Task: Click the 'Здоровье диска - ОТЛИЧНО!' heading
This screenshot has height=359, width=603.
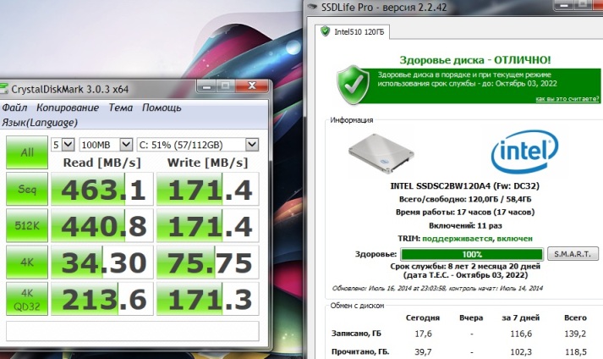Action: point(475,60)
